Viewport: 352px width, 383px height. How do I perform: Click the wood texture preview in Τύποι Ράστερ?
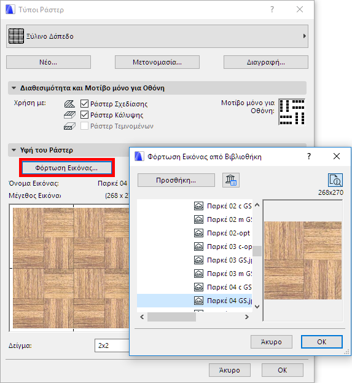tap(71, 268)
